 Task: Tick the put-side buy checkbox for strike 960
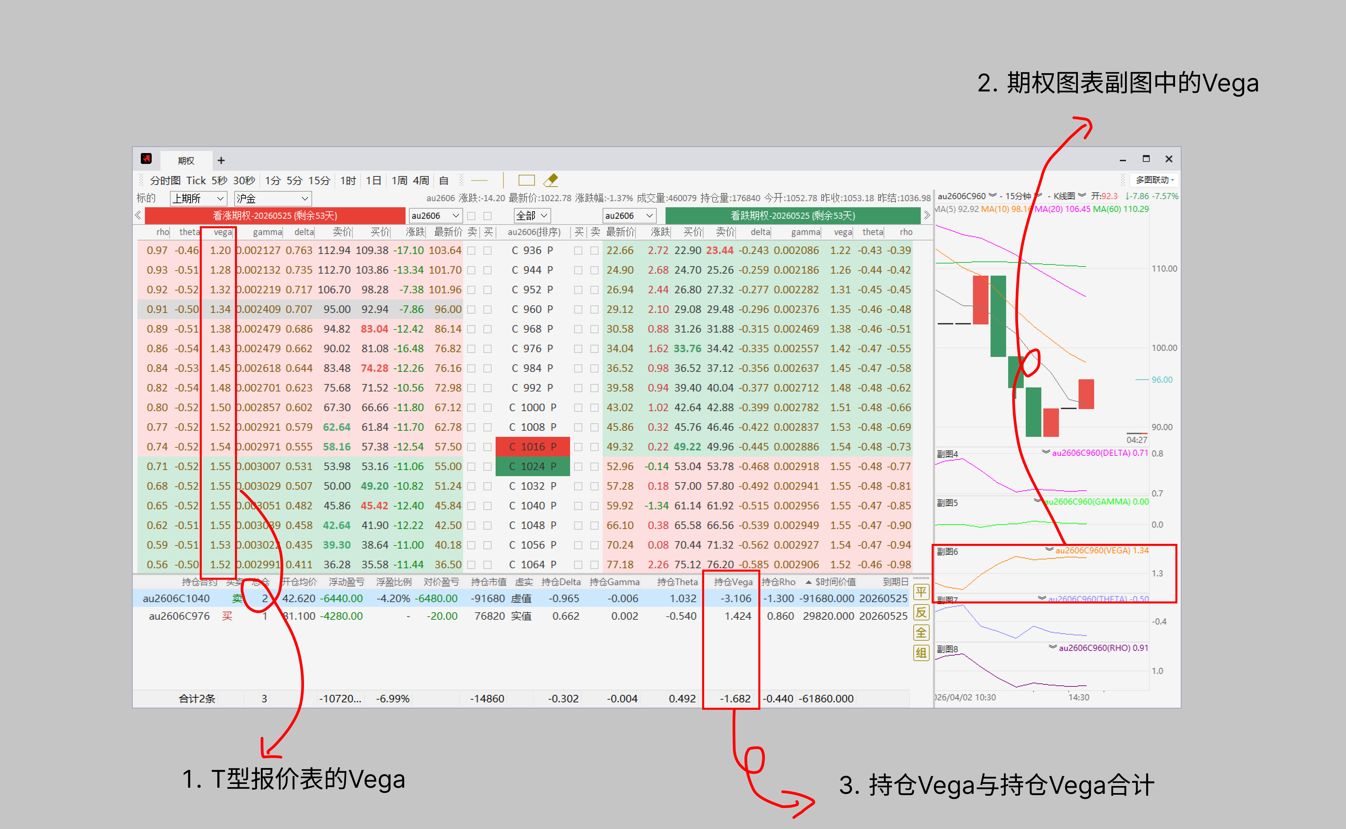[578, 309]
